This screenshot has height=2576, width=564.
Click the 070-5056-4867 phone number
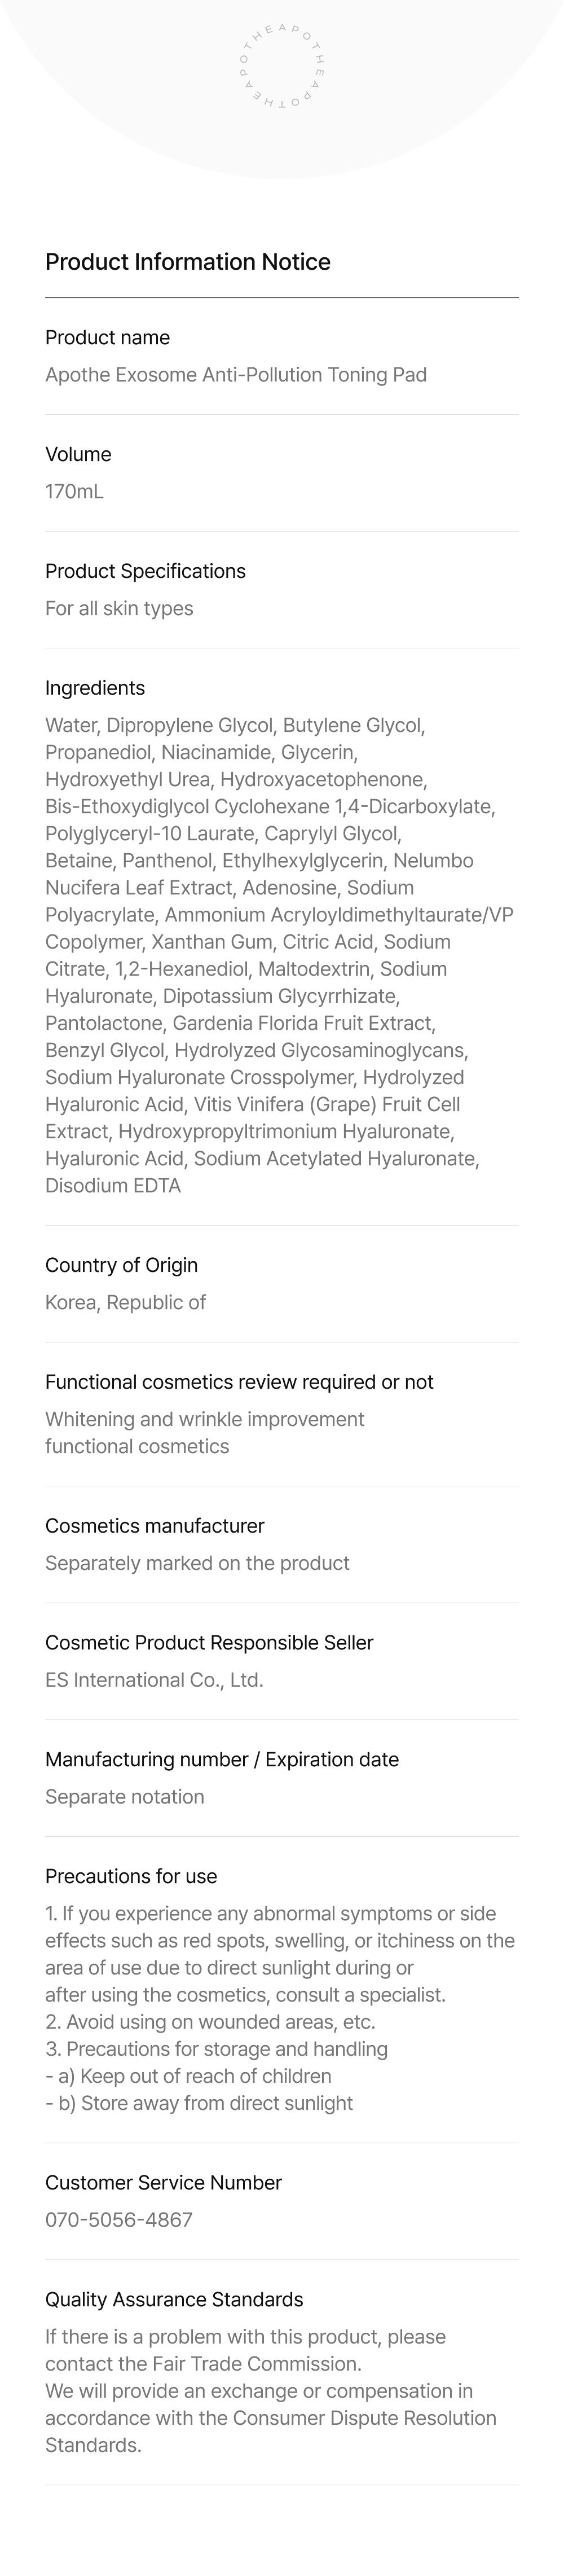119,2219
